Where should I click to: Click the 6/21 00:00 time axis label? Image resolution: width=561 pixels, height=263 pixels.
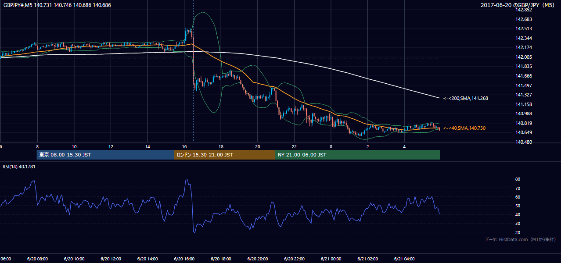click(x=331, y=259)
